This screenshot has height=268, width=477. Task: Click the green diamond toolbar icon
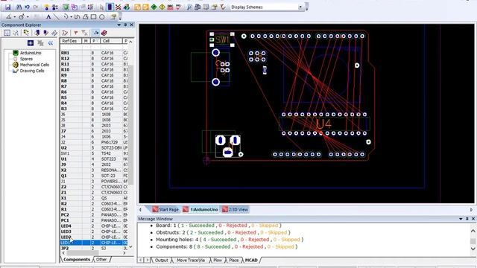tap(154, 7)
